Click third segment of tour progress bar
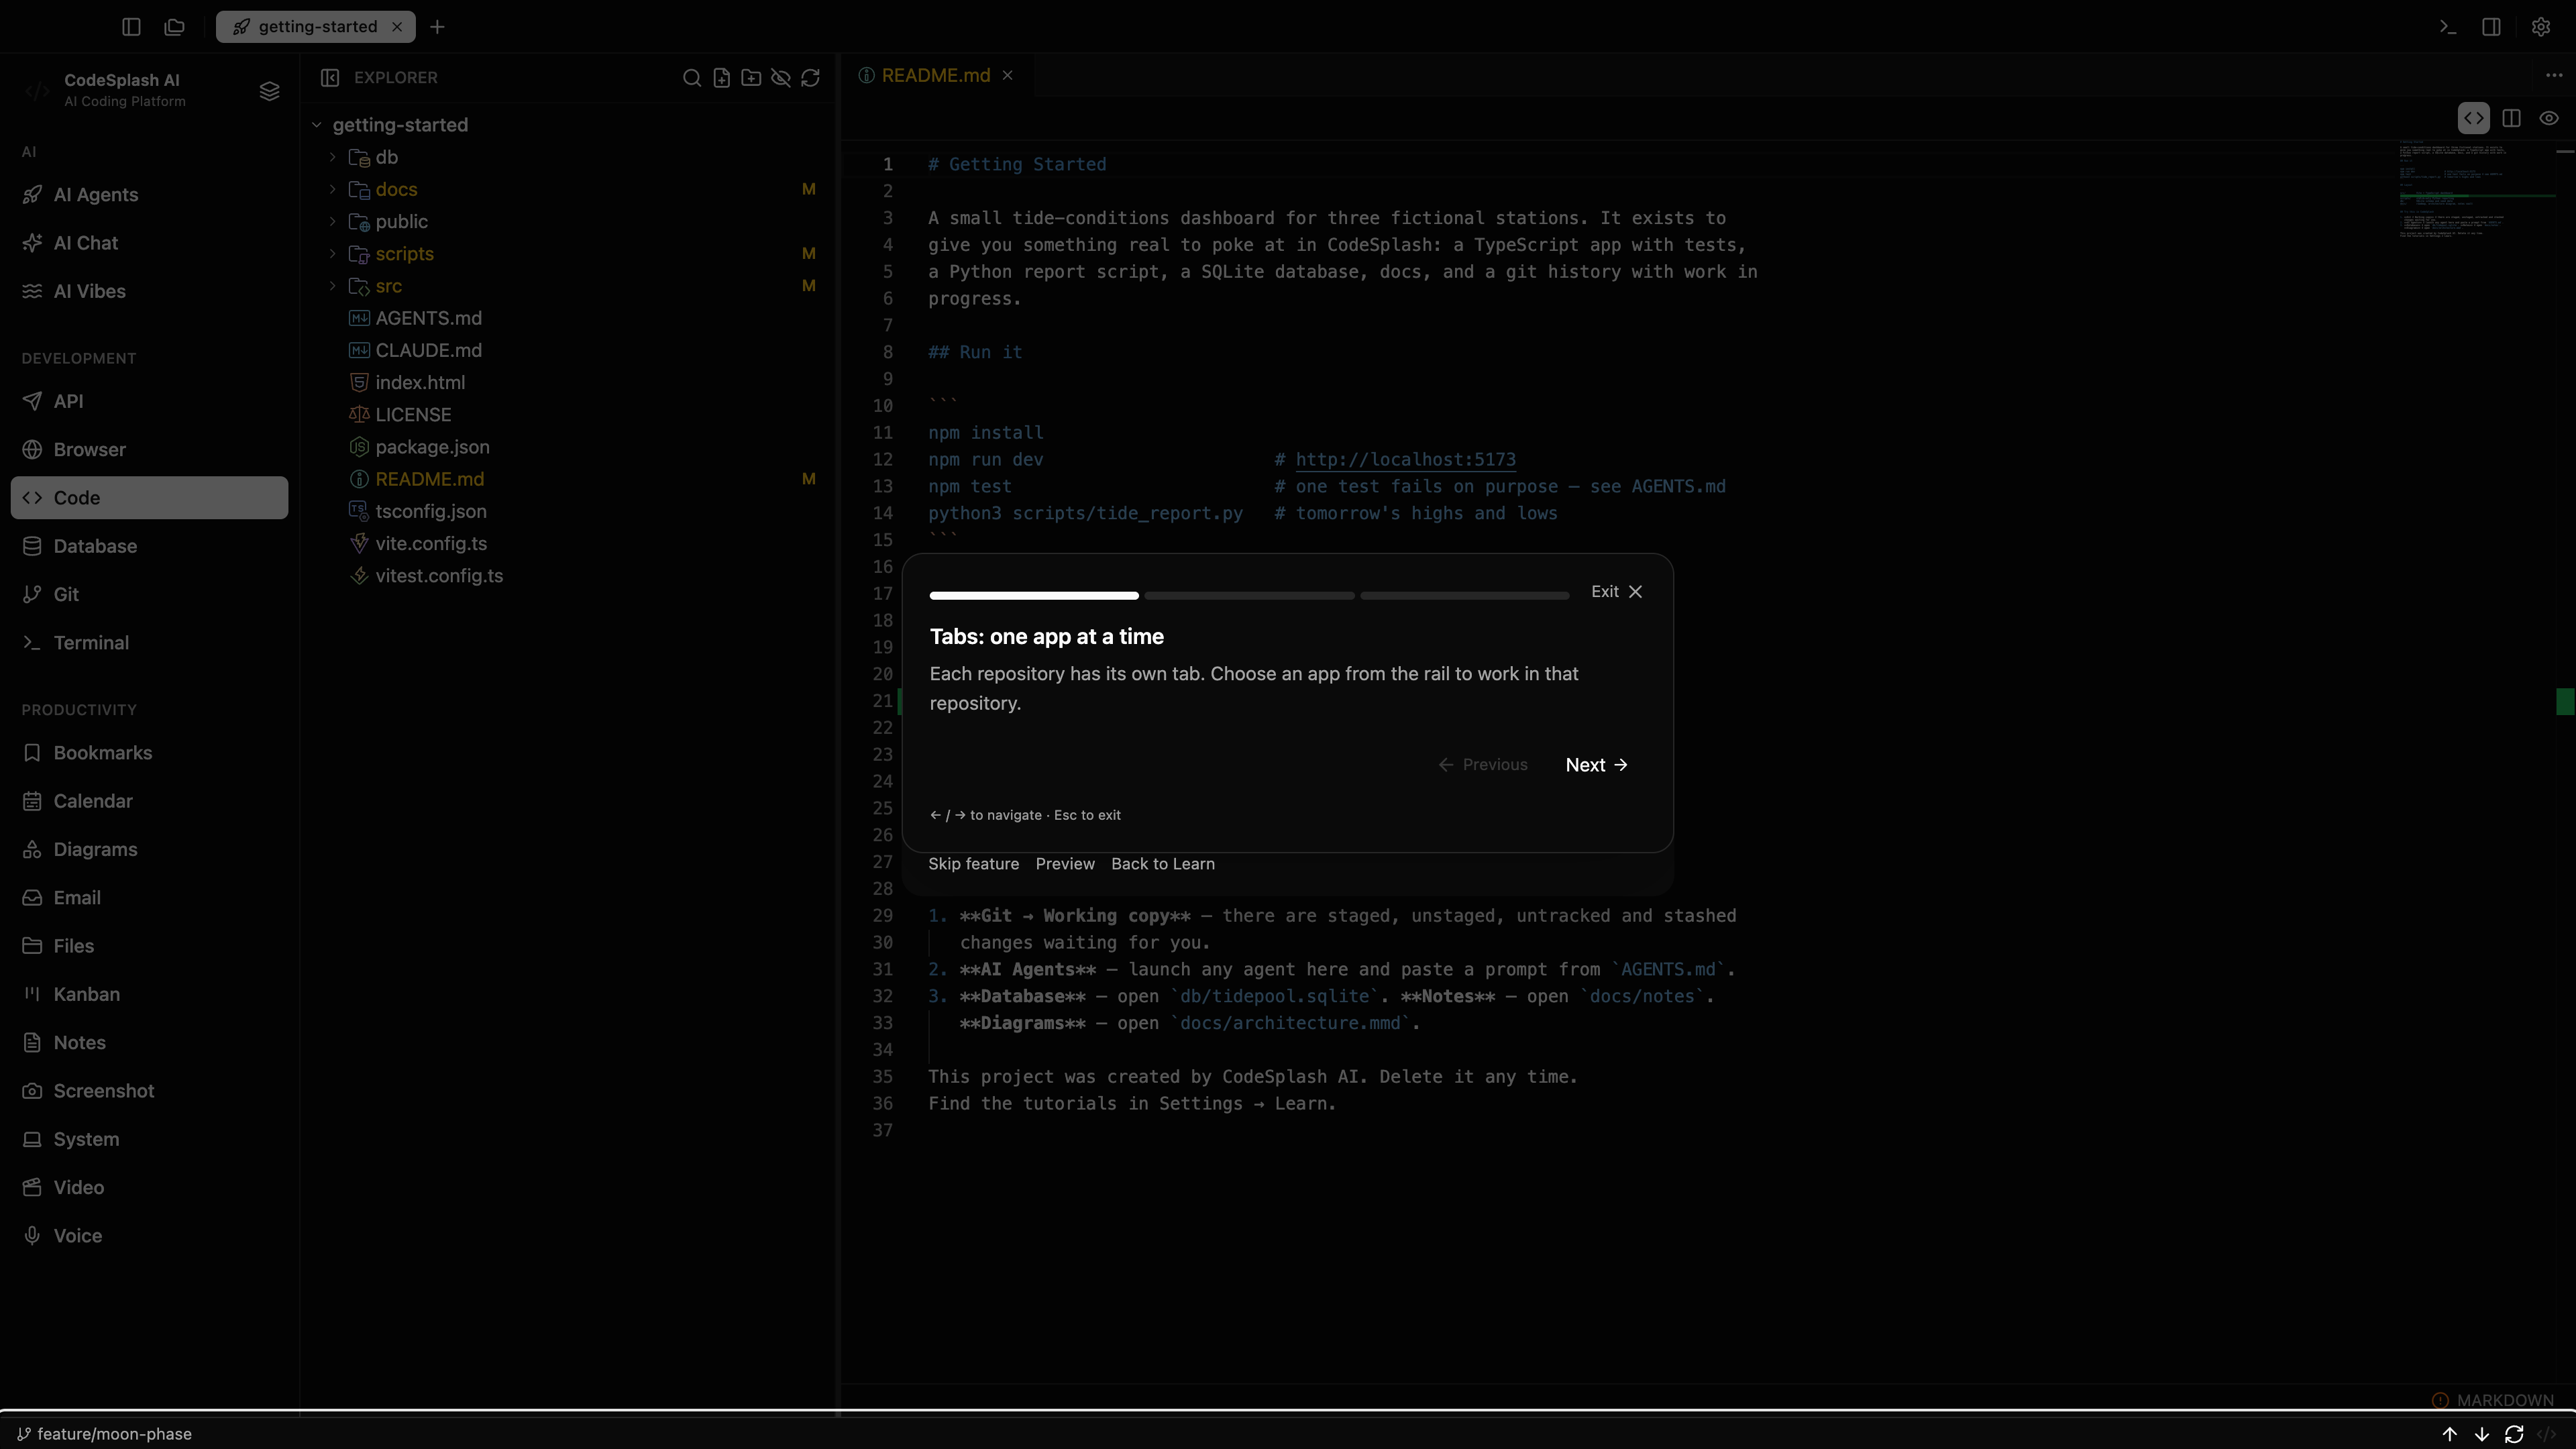The height and width of the screenshot is (1449, 2576). point(1465,596)
